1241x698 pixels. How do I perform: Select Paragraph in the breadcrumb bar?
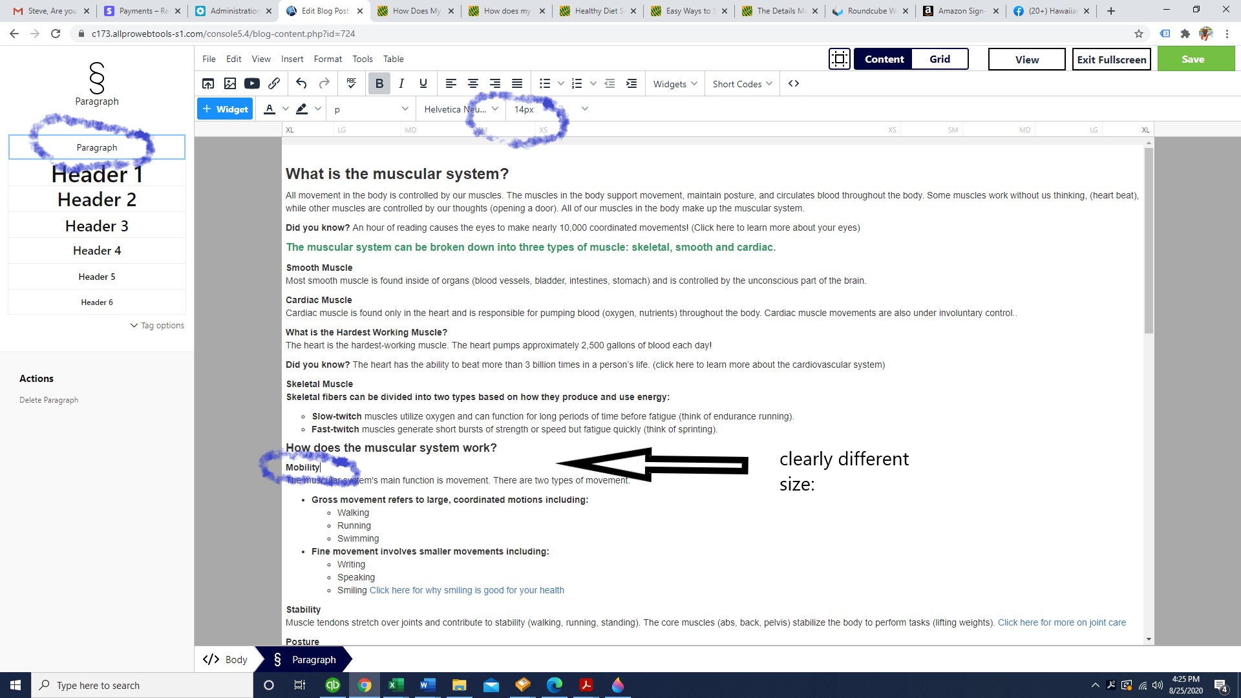(x=305, y=659)
